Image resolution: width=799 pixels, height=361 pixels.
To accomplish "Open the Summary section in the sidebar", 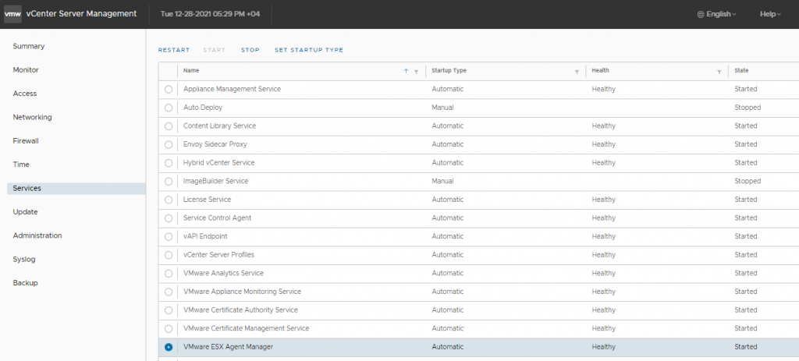I will [29, 46].
